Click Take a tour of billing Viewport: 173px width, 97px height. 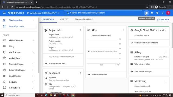click(x=142, y=64)
